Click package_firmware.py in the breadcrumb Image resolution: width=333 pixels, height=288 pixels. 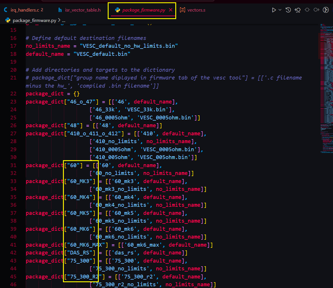point(34,21)
